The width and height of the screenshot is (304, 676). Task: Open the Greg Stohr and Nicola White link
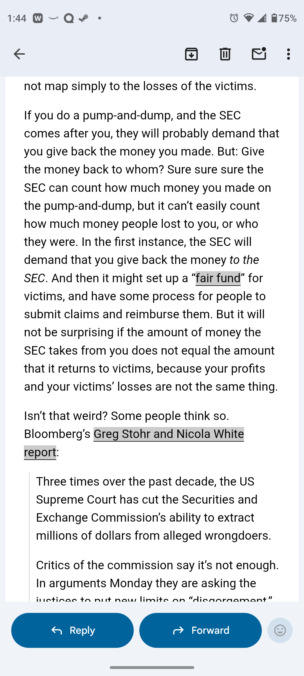[169, 434]
